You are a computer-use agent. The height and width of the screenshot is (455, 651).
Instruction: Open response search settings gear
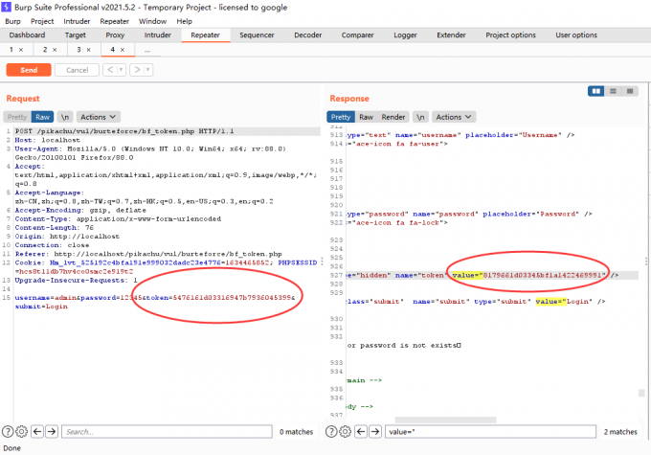pyautogui.click(x=345, y=432)
